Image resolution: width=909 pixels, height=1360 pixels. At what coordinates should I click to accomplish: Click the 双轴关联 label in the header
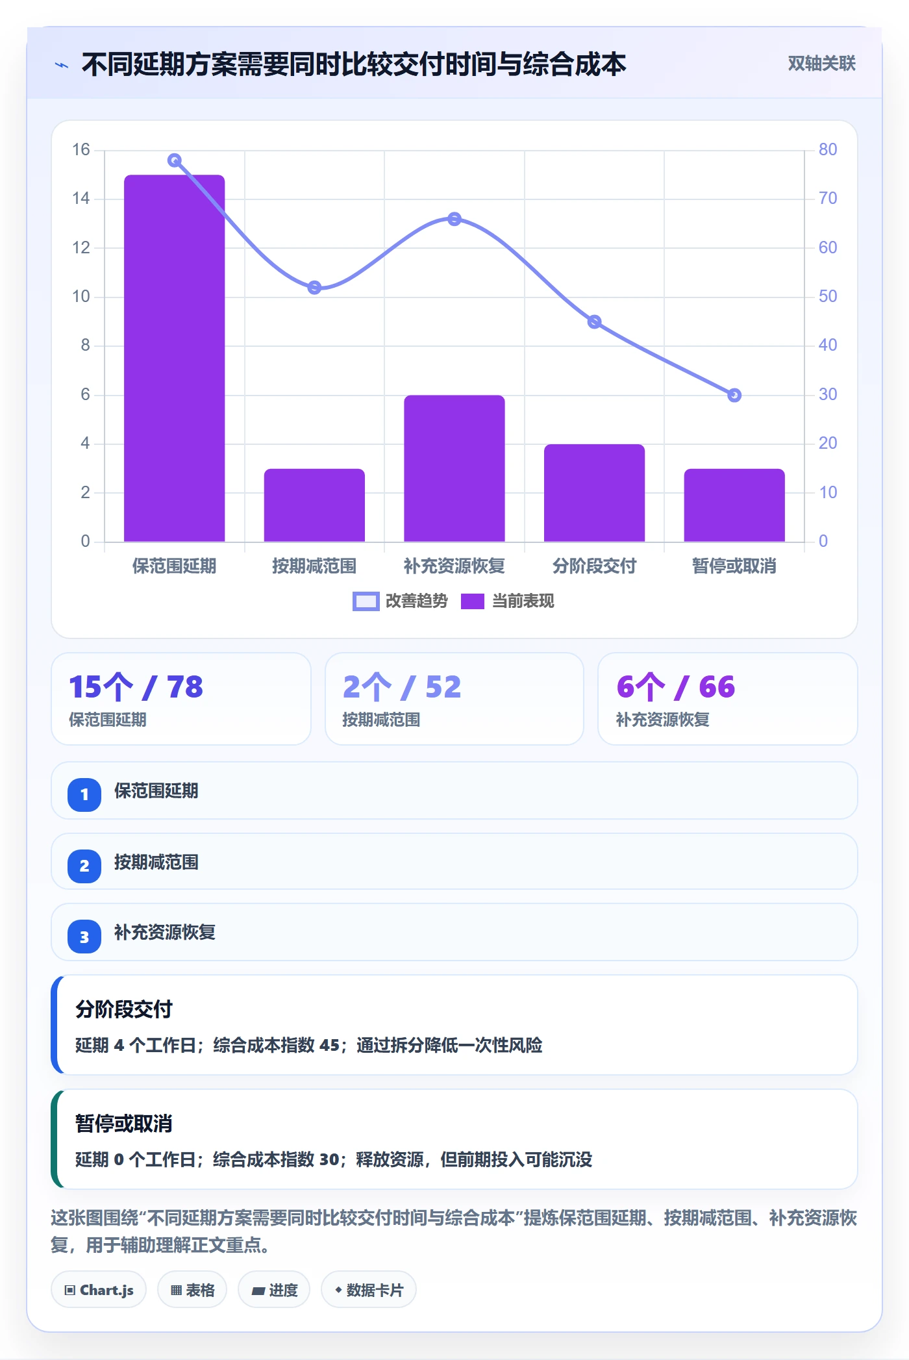pyautogui.click(x=821, y=64)
